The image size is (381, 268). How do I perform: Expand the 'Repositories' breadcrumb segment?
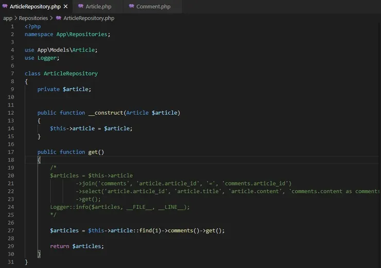point(33,18)
